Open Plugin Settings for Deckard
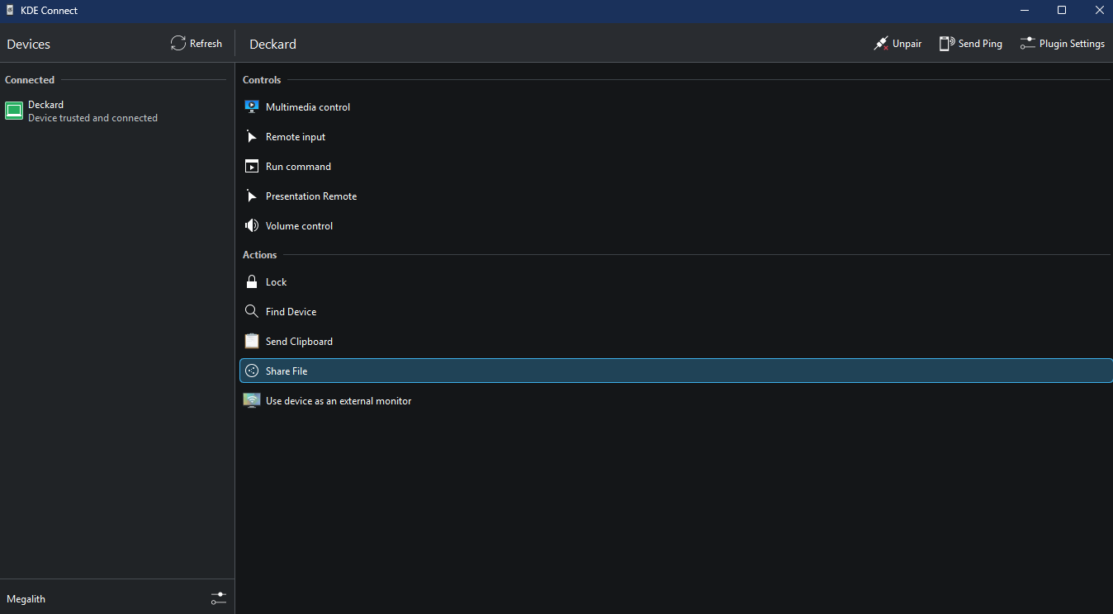The image size is (1113, 614). coord(1063,43)
